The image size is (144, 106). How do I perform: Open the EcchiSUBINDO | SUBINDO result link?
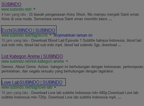(28, 30)
